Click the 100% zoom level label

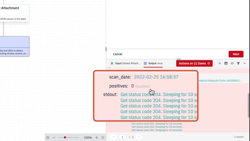tap(88, 137)
